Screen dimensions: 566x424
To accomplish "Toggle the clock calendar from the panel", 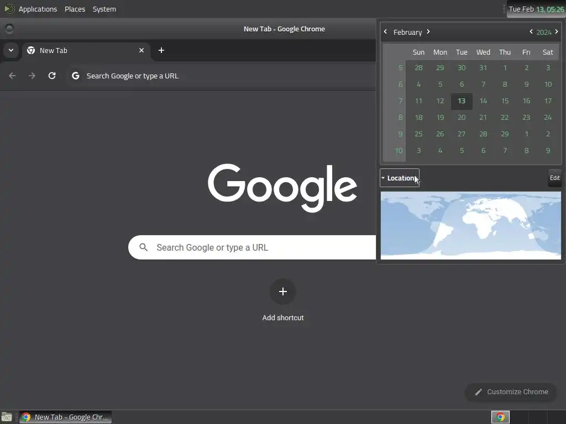I will 536,9.
